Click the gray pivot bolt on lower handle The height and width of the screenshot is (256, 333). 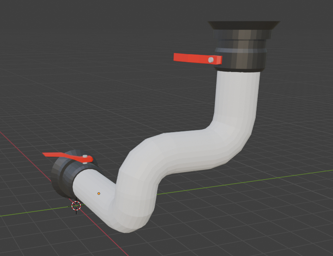point(85,157)
